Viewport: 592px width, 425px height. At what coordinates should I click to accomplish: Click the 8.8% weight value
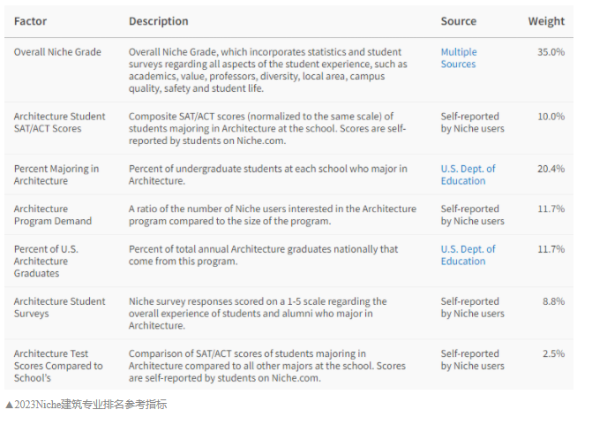[554, 301]
